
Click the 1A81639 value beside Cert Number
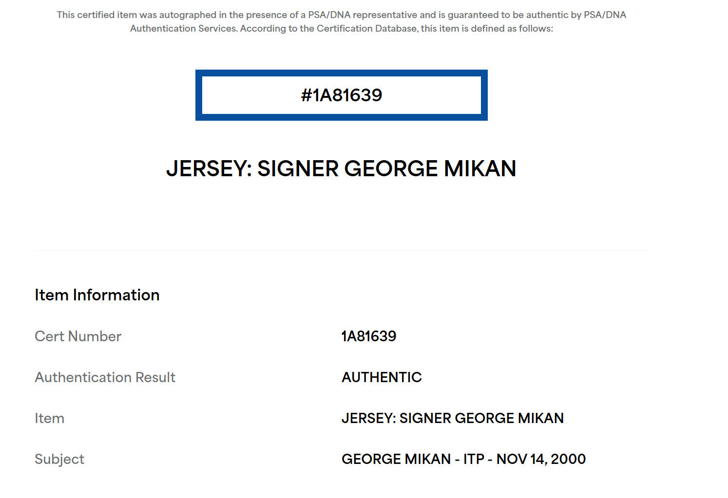click(x=369, y=336)
